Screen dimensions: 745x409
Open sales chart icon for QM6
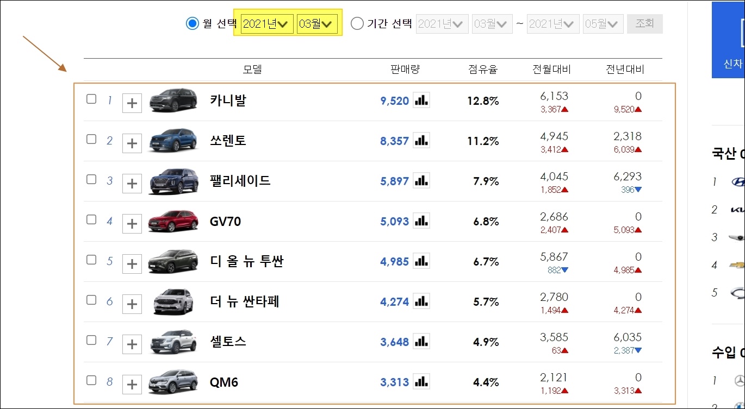(421, 381)
